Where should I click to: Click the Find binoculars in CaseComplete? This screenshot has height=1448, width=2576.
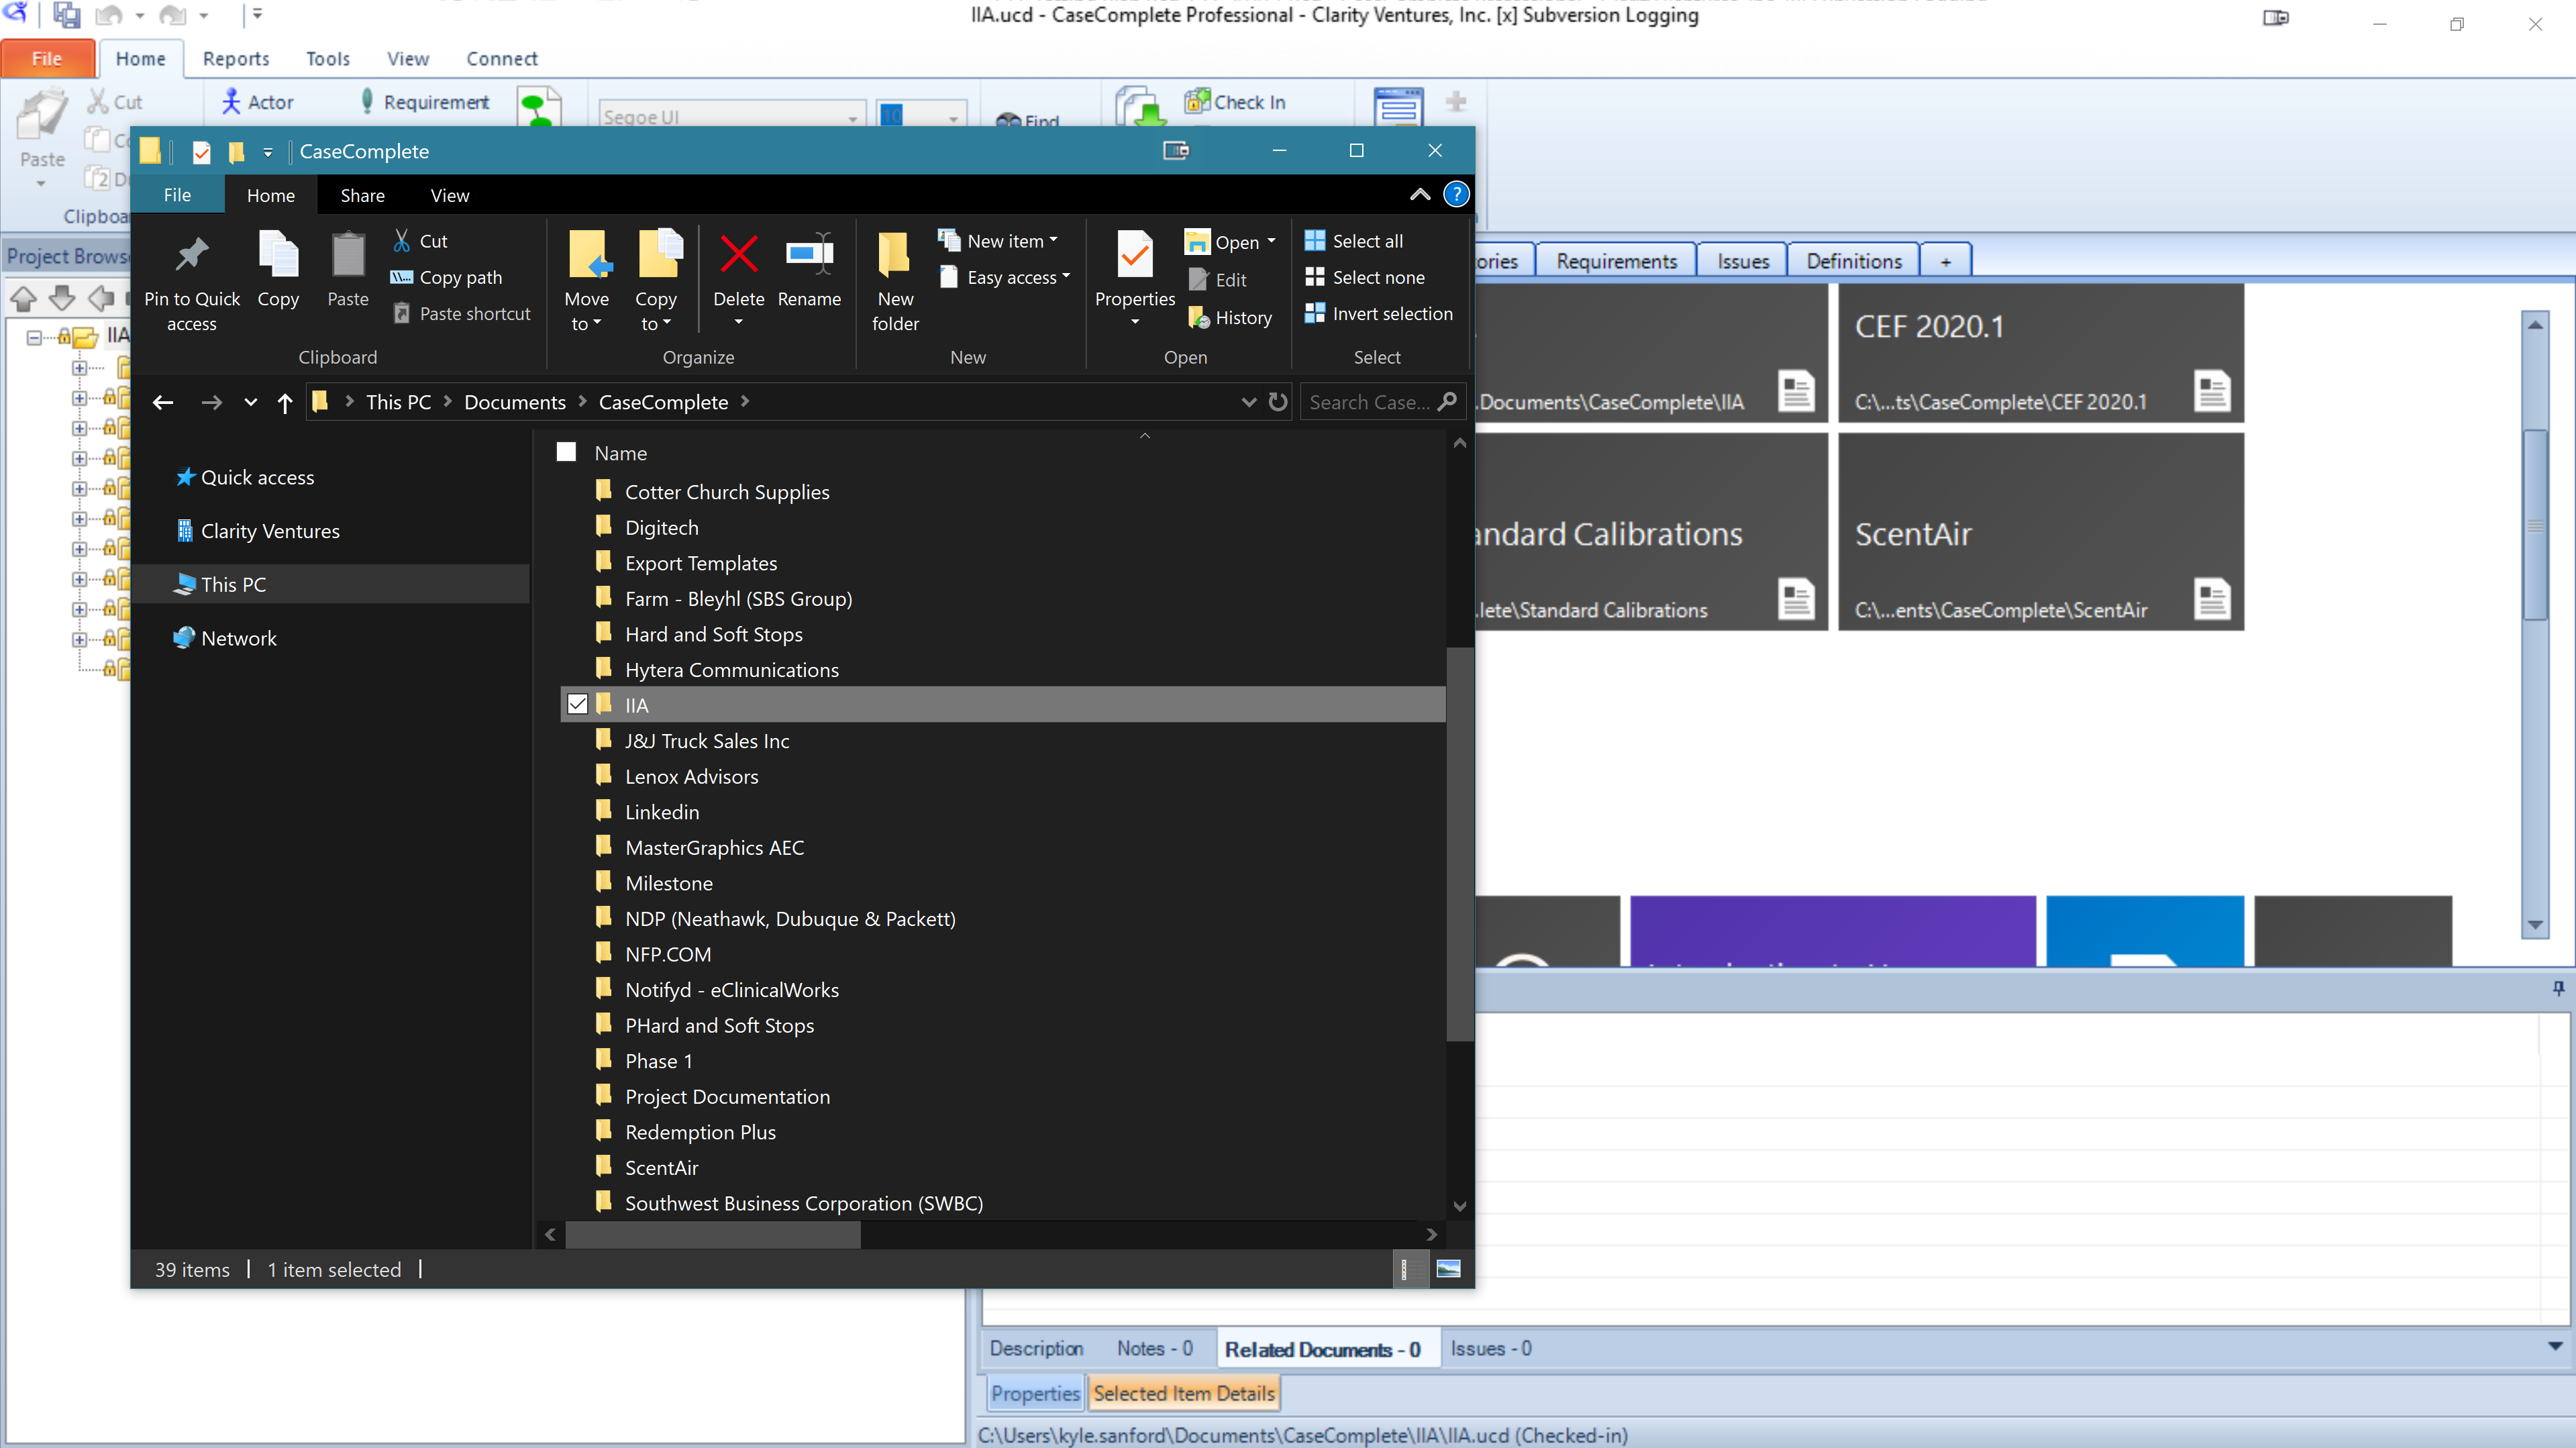1009,121
